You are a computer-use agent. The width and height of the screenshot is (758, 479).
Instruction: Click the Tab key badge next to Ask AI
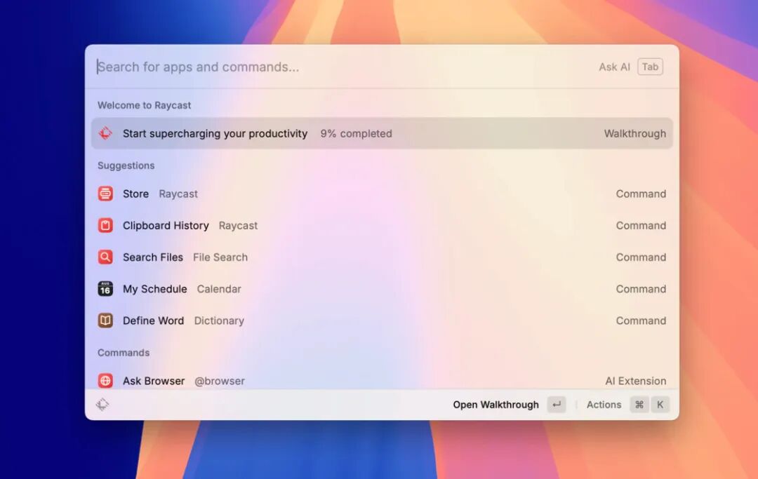point(650,67)
